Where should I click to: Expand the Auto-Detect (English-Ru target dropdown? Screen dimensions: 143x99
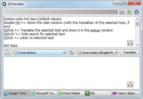coord(98,52)
